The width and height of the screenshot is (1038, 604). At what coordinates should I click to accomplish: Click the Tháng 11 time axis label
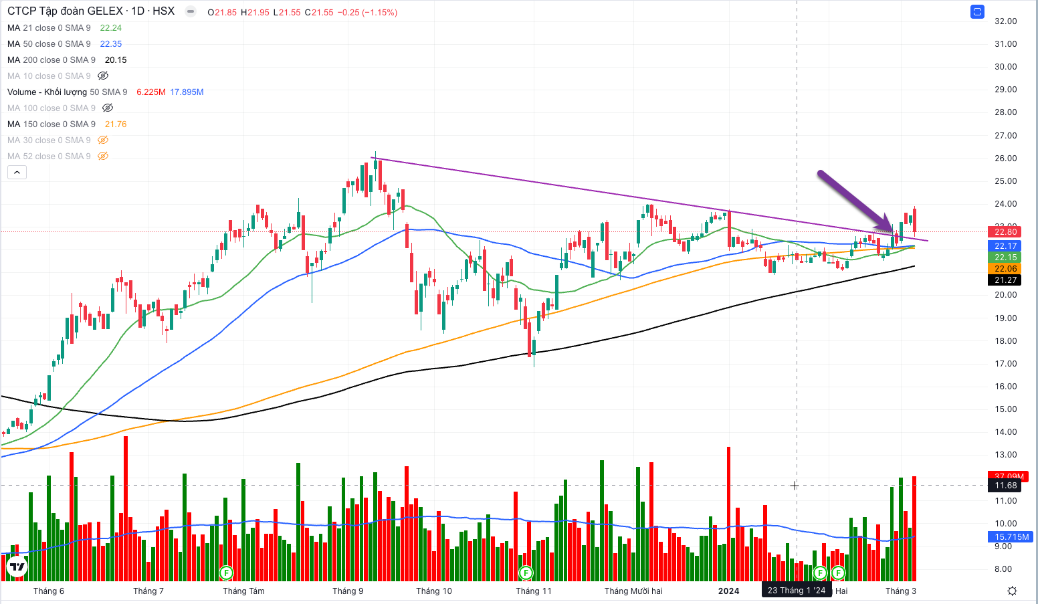534,591
